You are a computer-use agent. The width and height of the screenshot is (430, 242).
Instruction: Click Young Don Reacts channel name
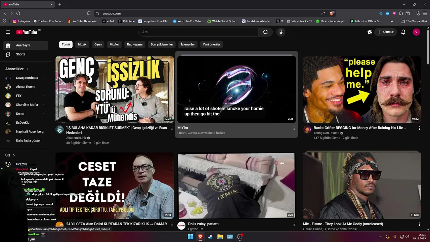point(326,133)
